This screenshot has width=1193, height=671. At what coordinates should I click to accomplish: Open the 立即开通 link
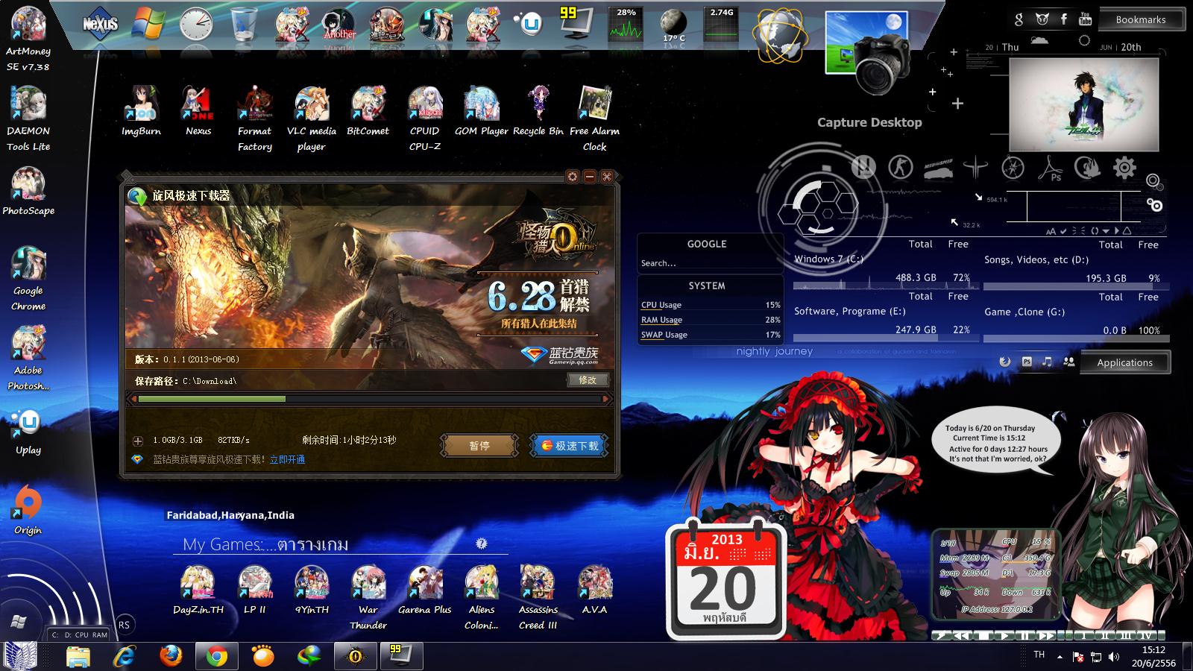coord(287,459)
